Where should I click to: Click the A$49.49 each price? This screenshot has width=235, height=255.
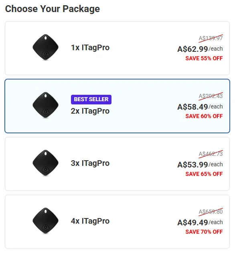pyautogui.click(x=200, y=222)
